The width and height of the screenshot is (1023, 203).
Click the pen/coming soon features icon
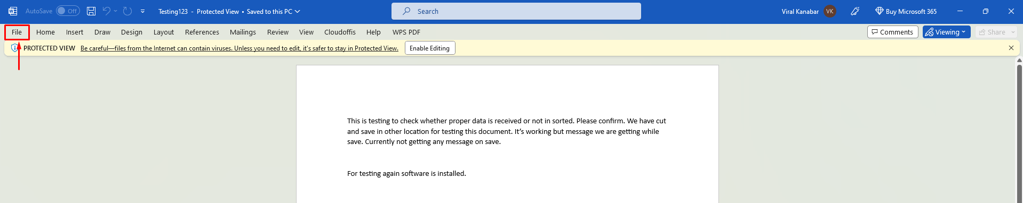[855, 11]
